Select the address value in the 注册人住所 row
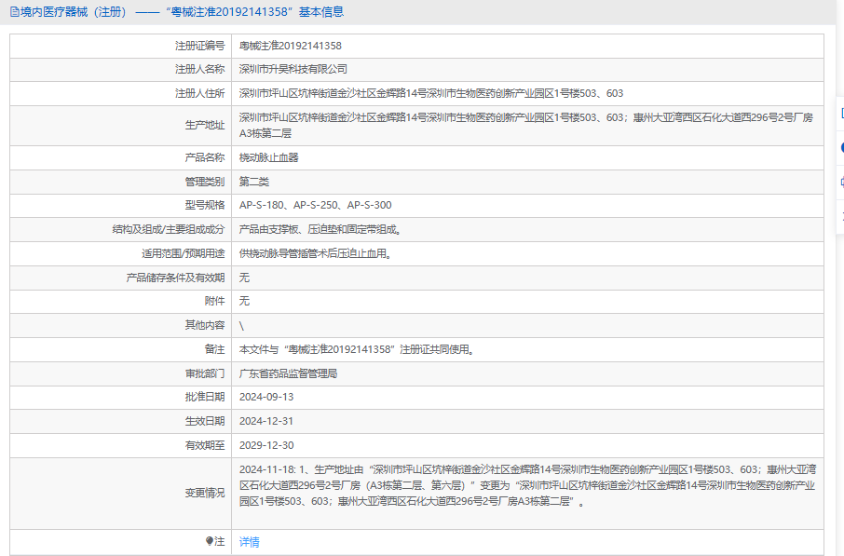This screenshot has height=556, width=844. pos(431,93)
